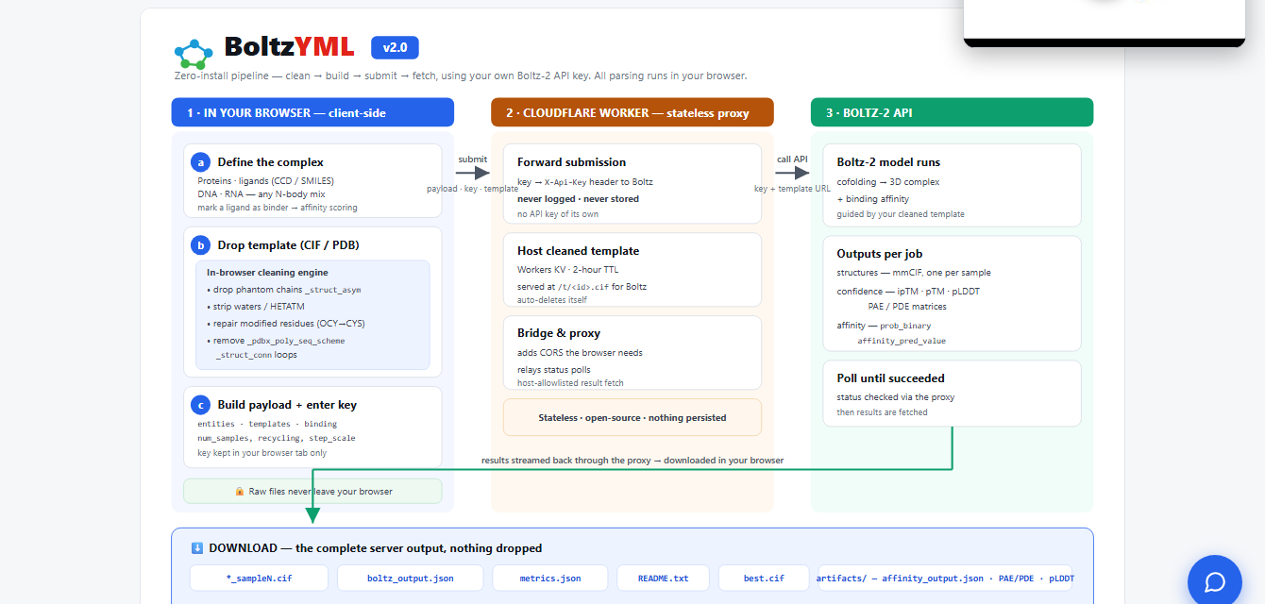This screenshot has height=604, width=1265.
Task: Click the 'artifacts/ — affinity_output.json' chip
Action: [945, 578]
